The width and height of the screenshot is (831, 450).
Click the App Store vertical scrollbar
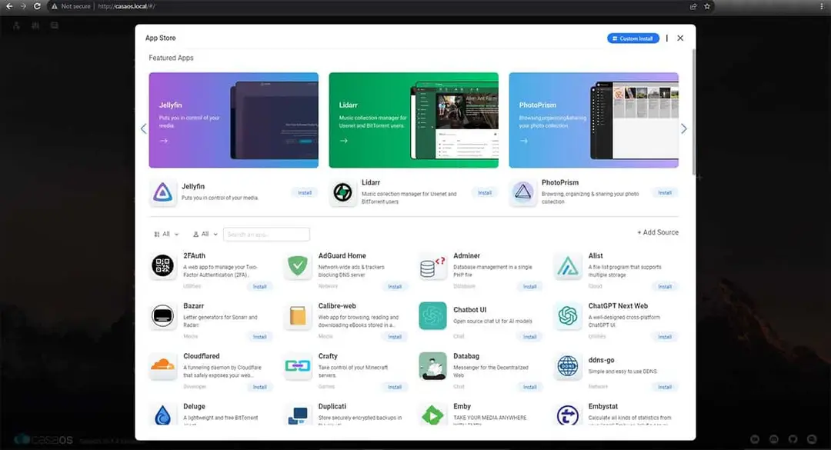[x=693, y=112]
